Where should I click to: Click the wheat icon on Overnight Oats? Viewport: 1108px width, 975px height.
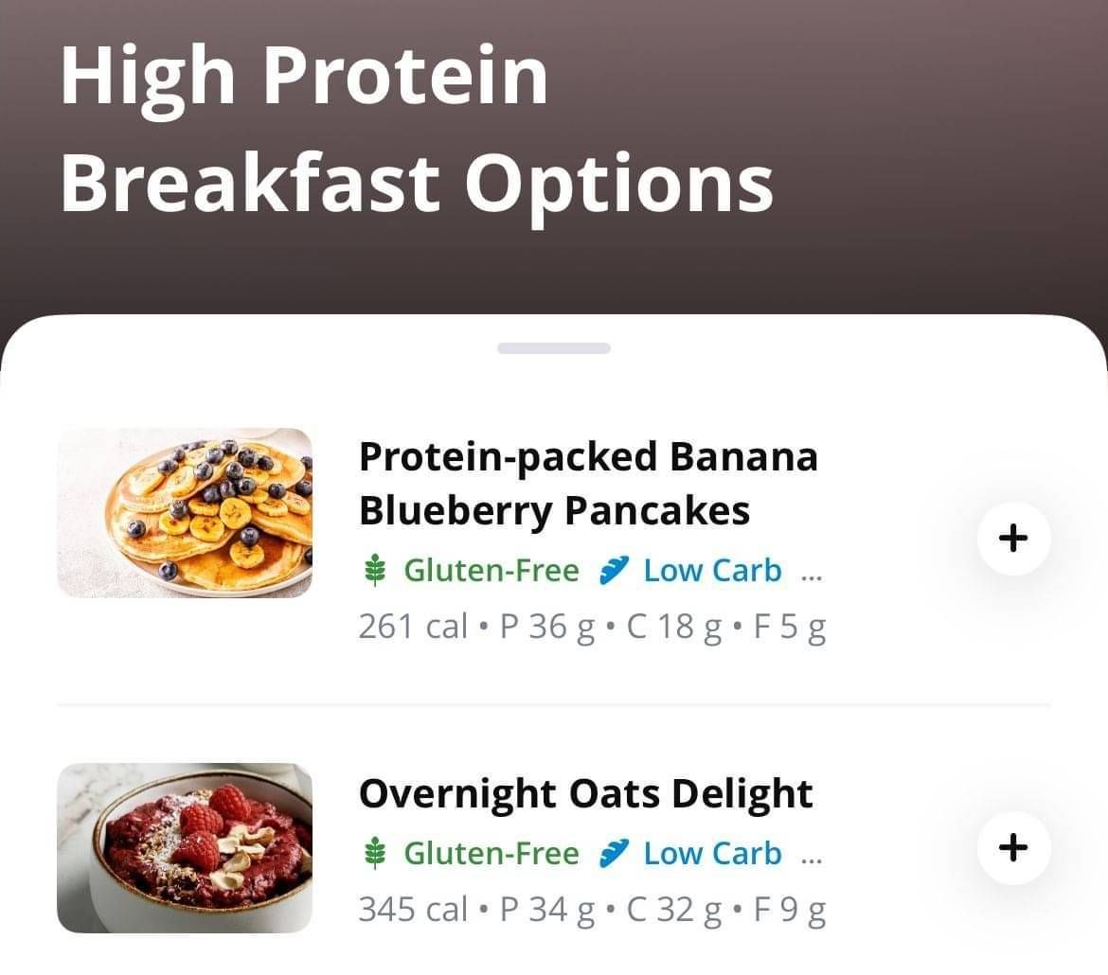[x=375, y=854]
